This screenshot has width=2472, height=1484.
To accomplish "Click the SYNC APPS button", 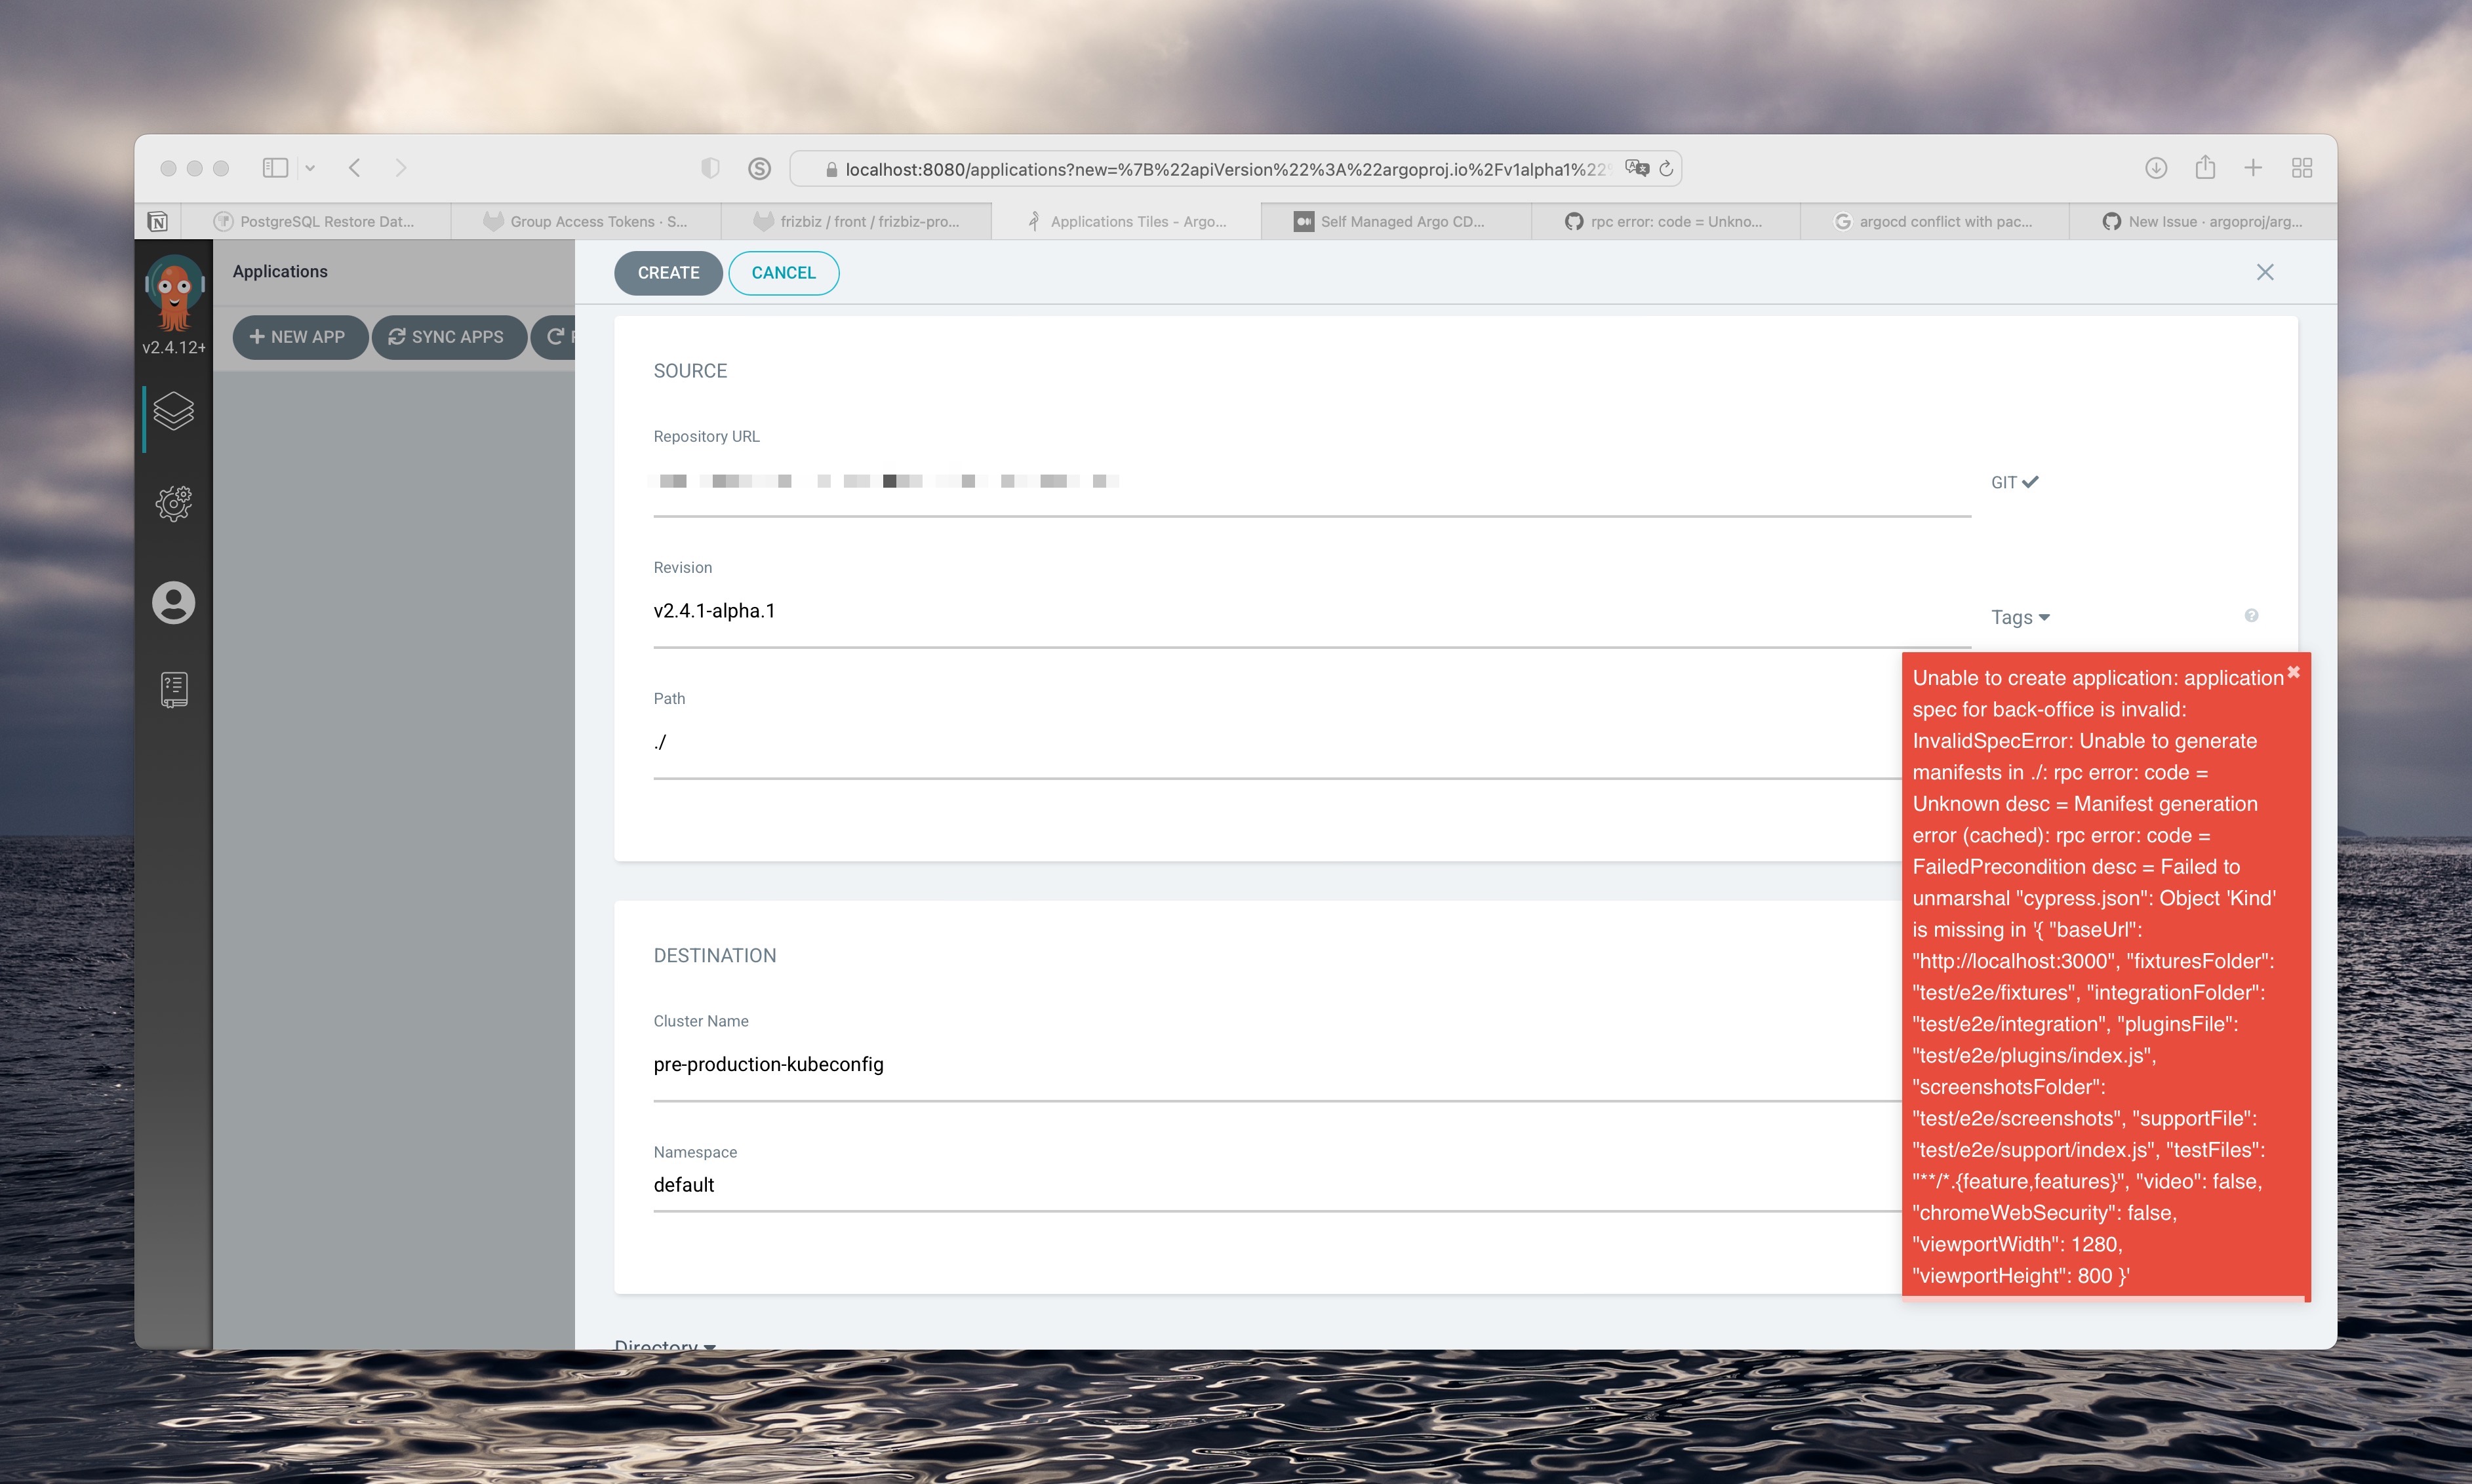I will pos(449,337).
